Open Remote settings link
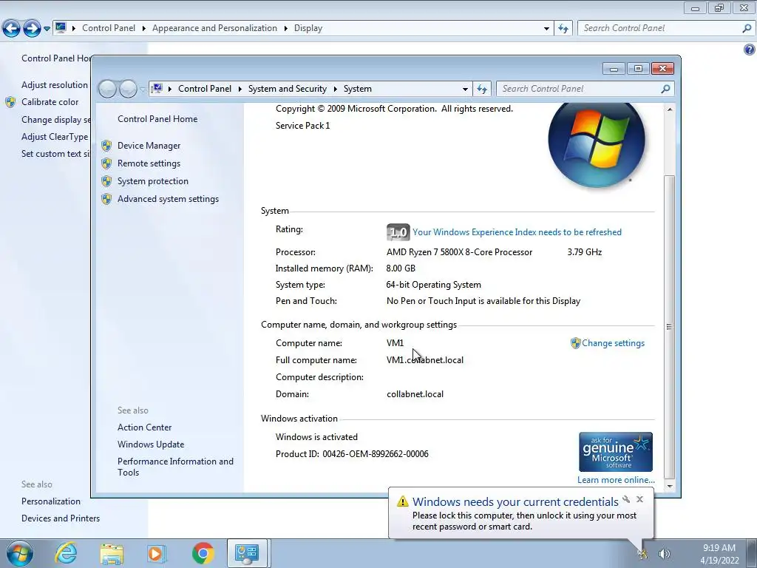The width and height of the screenshot is (757, 568). pos(149,163)
